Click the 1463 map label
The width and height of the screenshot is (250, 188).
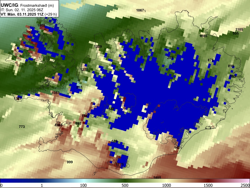[59, 125]
